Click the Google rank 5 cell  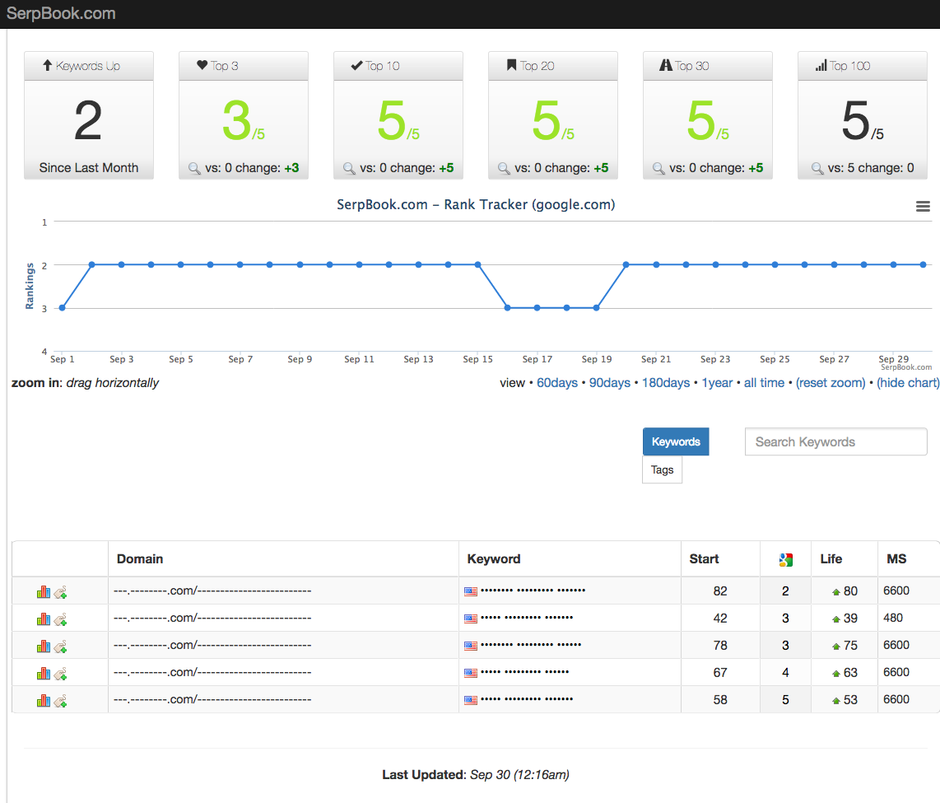tap(785, 700)
